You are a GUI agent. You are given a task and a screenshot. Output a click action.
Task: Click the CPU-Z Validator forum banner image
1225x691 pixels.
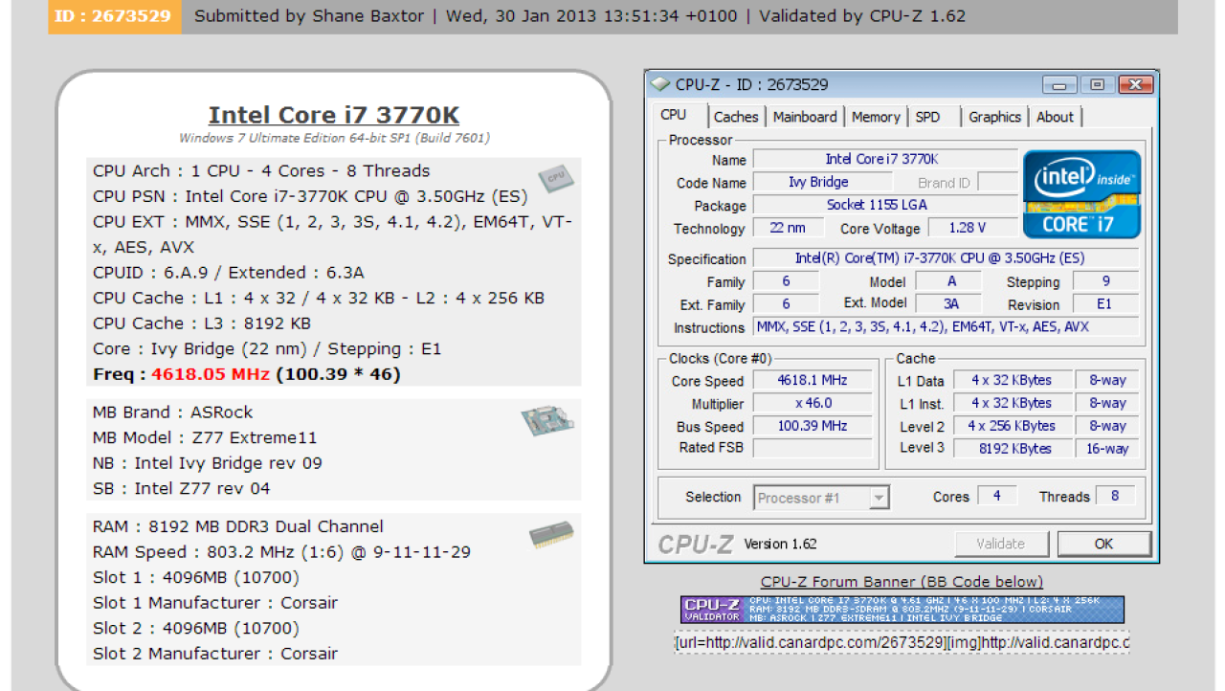[902, 610]
